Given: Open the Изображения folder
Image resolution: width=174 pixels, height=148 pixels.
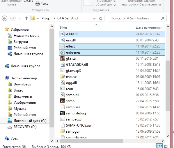Looking at the screenshot, I should tap(25, 103).
